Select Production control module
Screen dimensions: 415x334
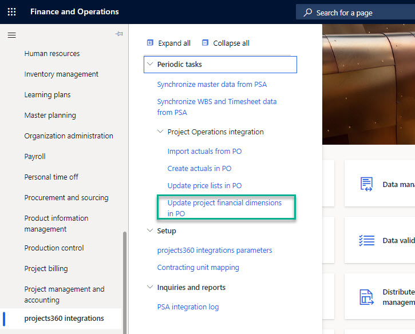click(54, 248)
